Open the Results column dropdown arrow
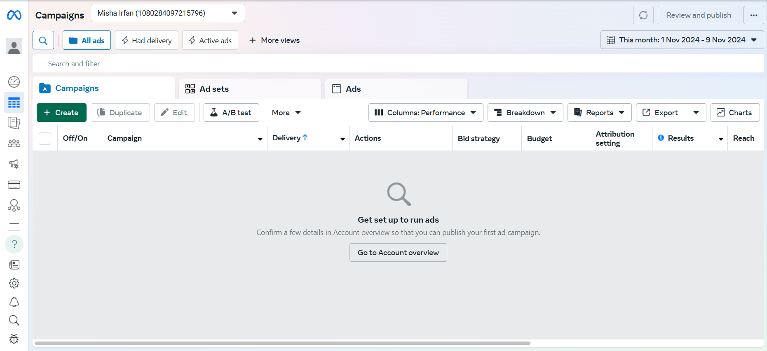 point(721,139)
